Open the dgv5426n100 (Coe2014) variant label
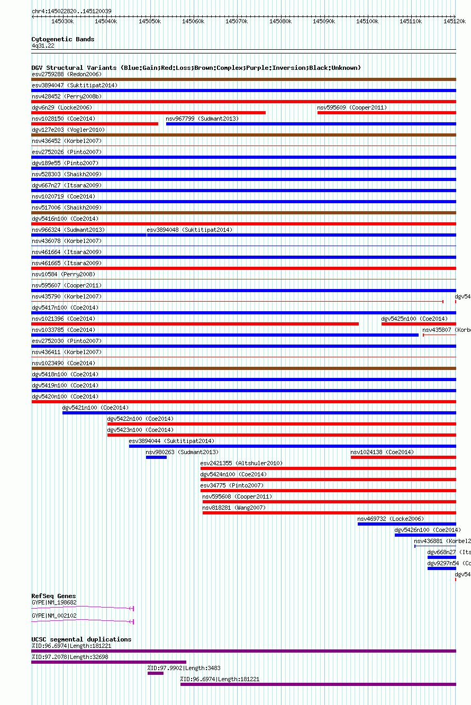Screen dimensions: 471x705 (x=428, y=530)
